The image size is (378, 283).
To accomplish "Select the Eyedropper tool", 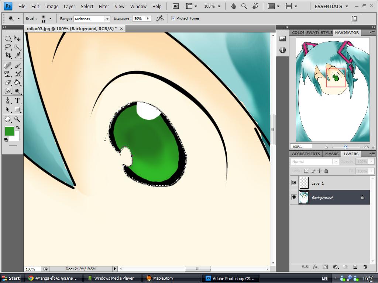I will [x=17, y=55].
